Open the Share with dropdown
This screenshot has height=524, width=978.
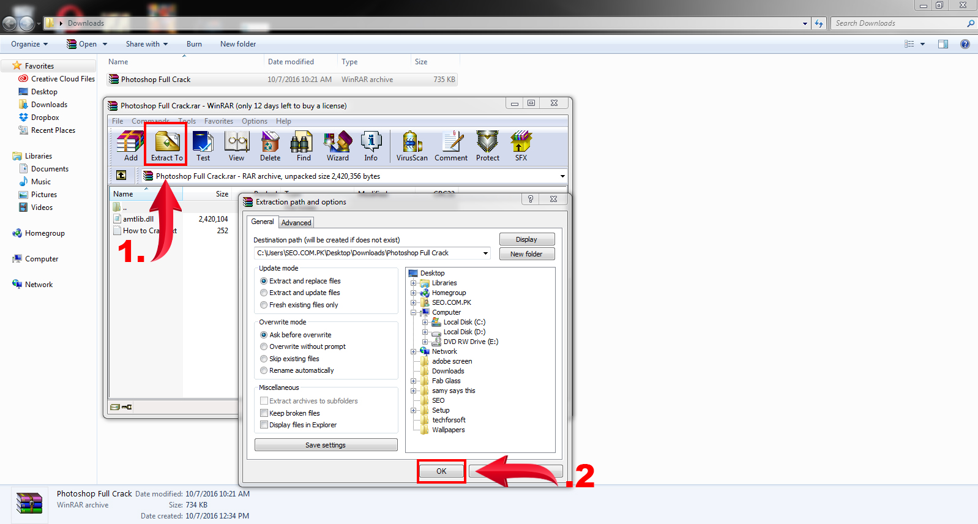click(x=147, y=44)
